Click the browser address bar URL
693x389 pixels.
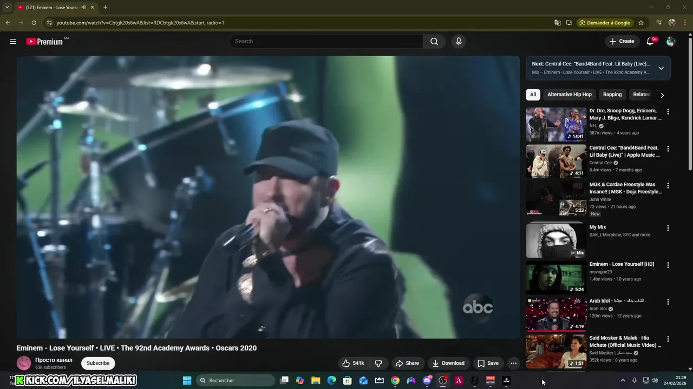140,23
